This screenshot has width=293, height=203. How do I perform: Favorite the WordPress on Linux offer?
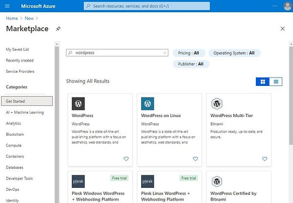(195, 159)
